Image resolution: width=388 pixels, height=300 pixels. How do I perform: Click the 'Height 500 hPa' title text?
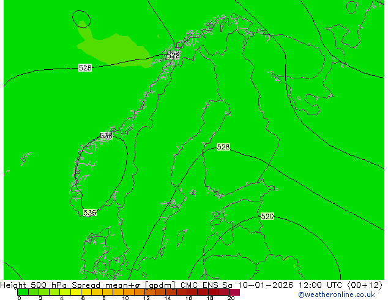click(34, 285)
